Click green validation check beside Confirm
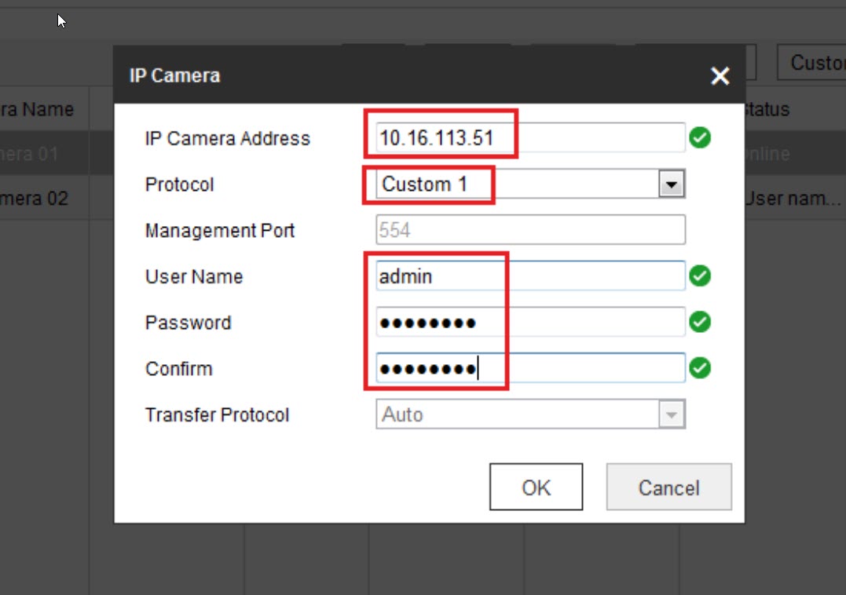This screenshot has height=595, width=846. tap(700, 369)
